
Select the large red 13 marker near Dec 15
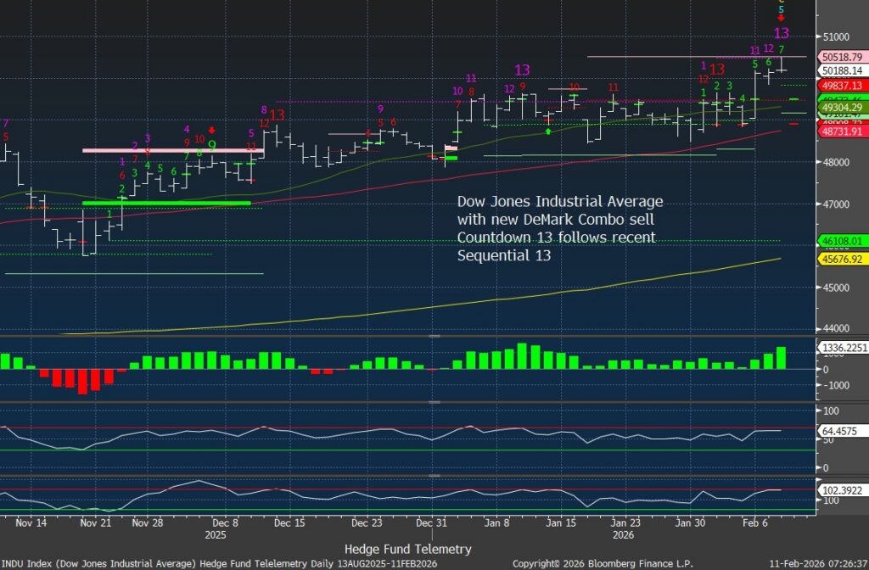277,115
